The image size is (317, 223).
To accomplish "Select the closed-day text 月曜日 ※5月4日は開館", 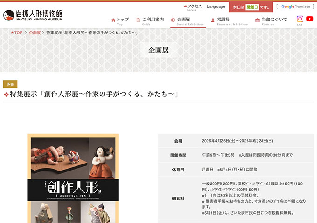I will coord(229,170).
